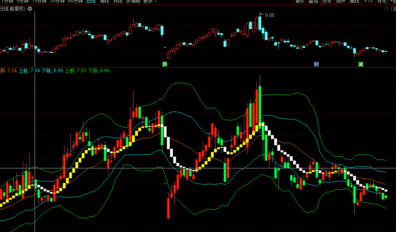
Task: Select the 60分钟 timeframe
Action: pos(75,1)
